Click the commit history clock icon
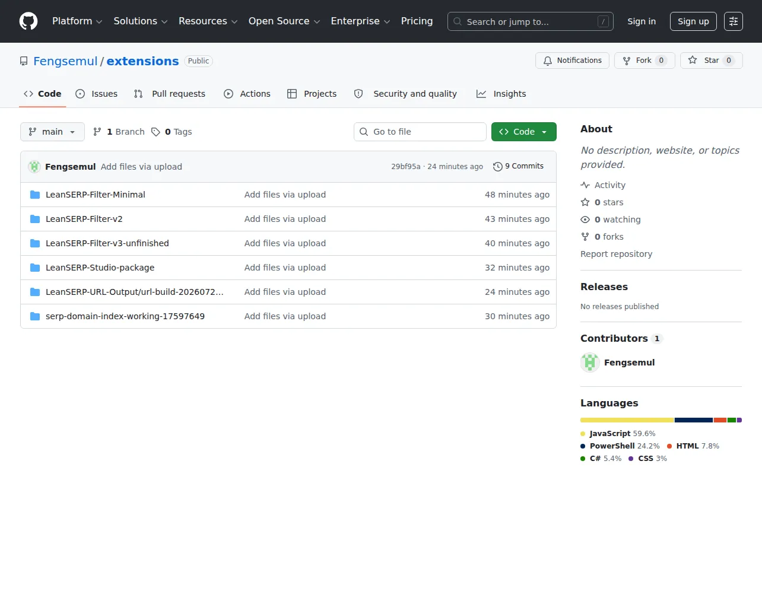The height and width of the screenshot is (604, 762). point(498,167)
